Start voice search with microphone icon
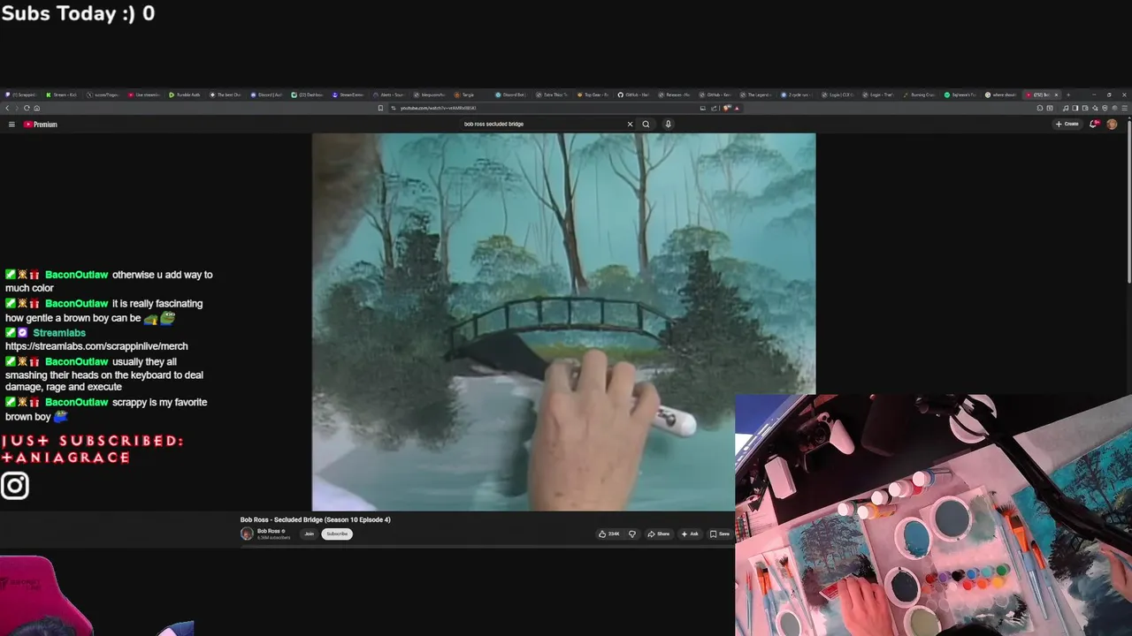The image size is (1132, 636). (x=668, y=124)
